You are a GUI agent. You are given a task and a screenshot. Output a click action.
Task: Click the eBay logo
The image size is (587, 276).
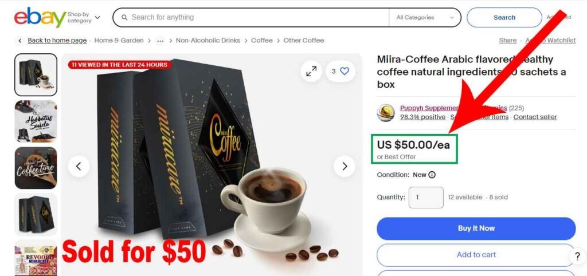pos(40,18)
